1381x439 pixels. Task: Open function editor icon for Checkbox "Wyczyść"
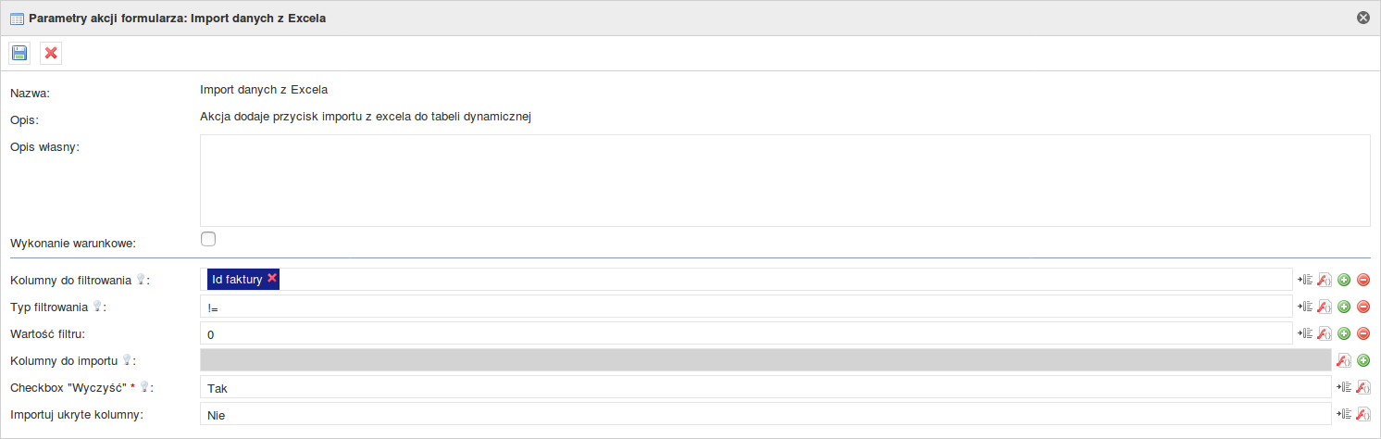[x=1363, y=387]
